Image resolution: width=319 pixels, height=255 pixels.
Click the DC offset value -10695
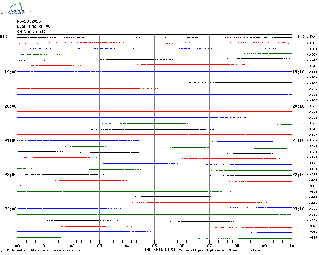click(312, 112)
